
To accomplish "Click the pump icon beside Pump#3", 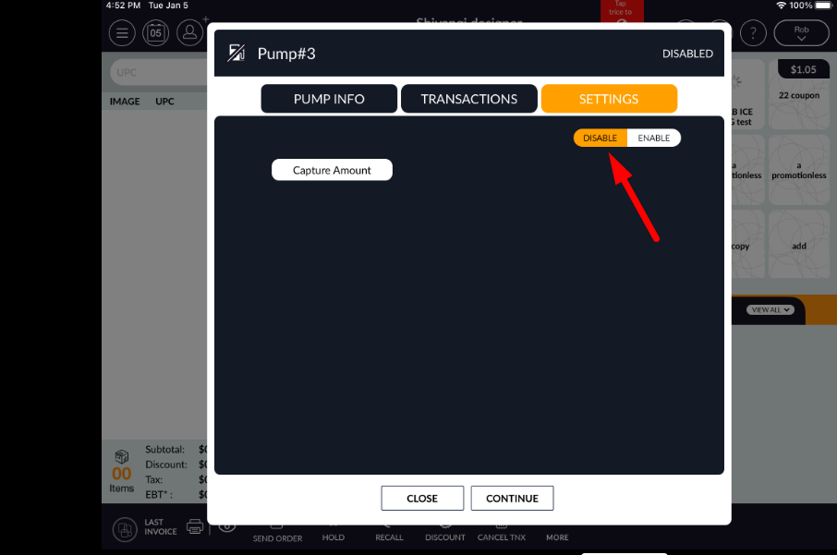I will click(237, 54).
